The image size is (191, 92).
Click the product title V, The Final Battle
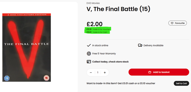118,9
